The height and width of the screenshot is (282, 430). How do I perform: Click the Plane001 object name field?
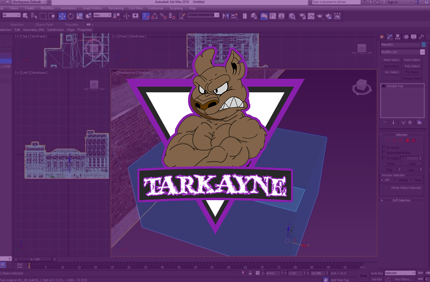[x=400, y=45]
